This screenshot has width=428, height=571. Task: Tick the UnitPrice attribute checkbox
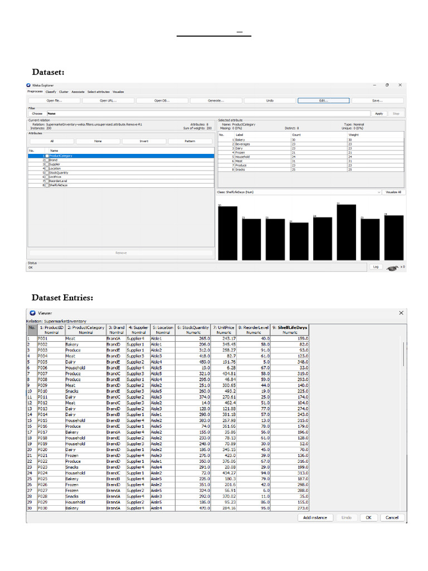click(47, 177)
